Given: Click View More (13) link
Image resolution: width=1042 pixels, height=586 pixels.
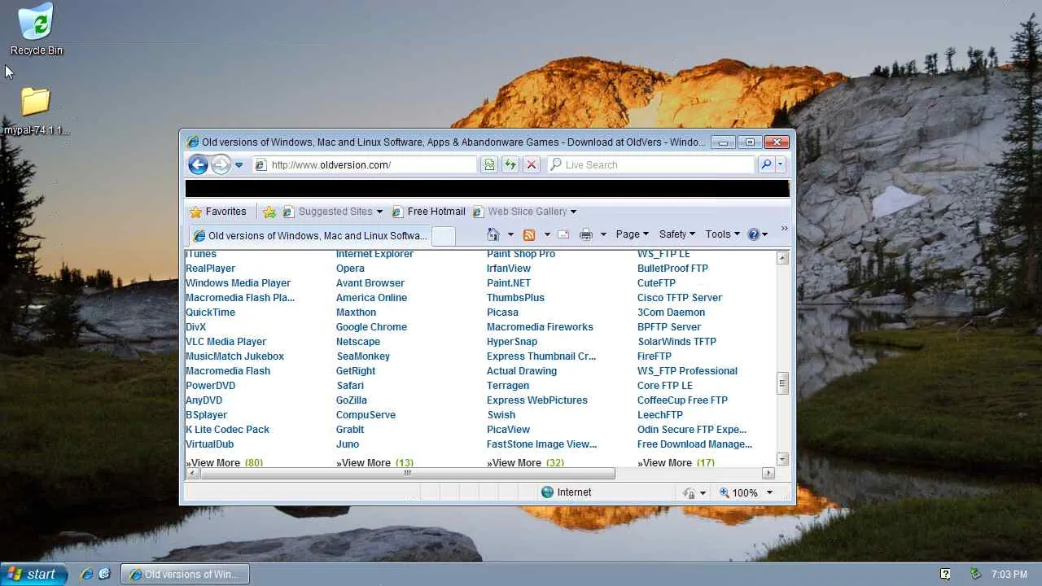Looking at the screenshot, I should click(x=374, y=462).
